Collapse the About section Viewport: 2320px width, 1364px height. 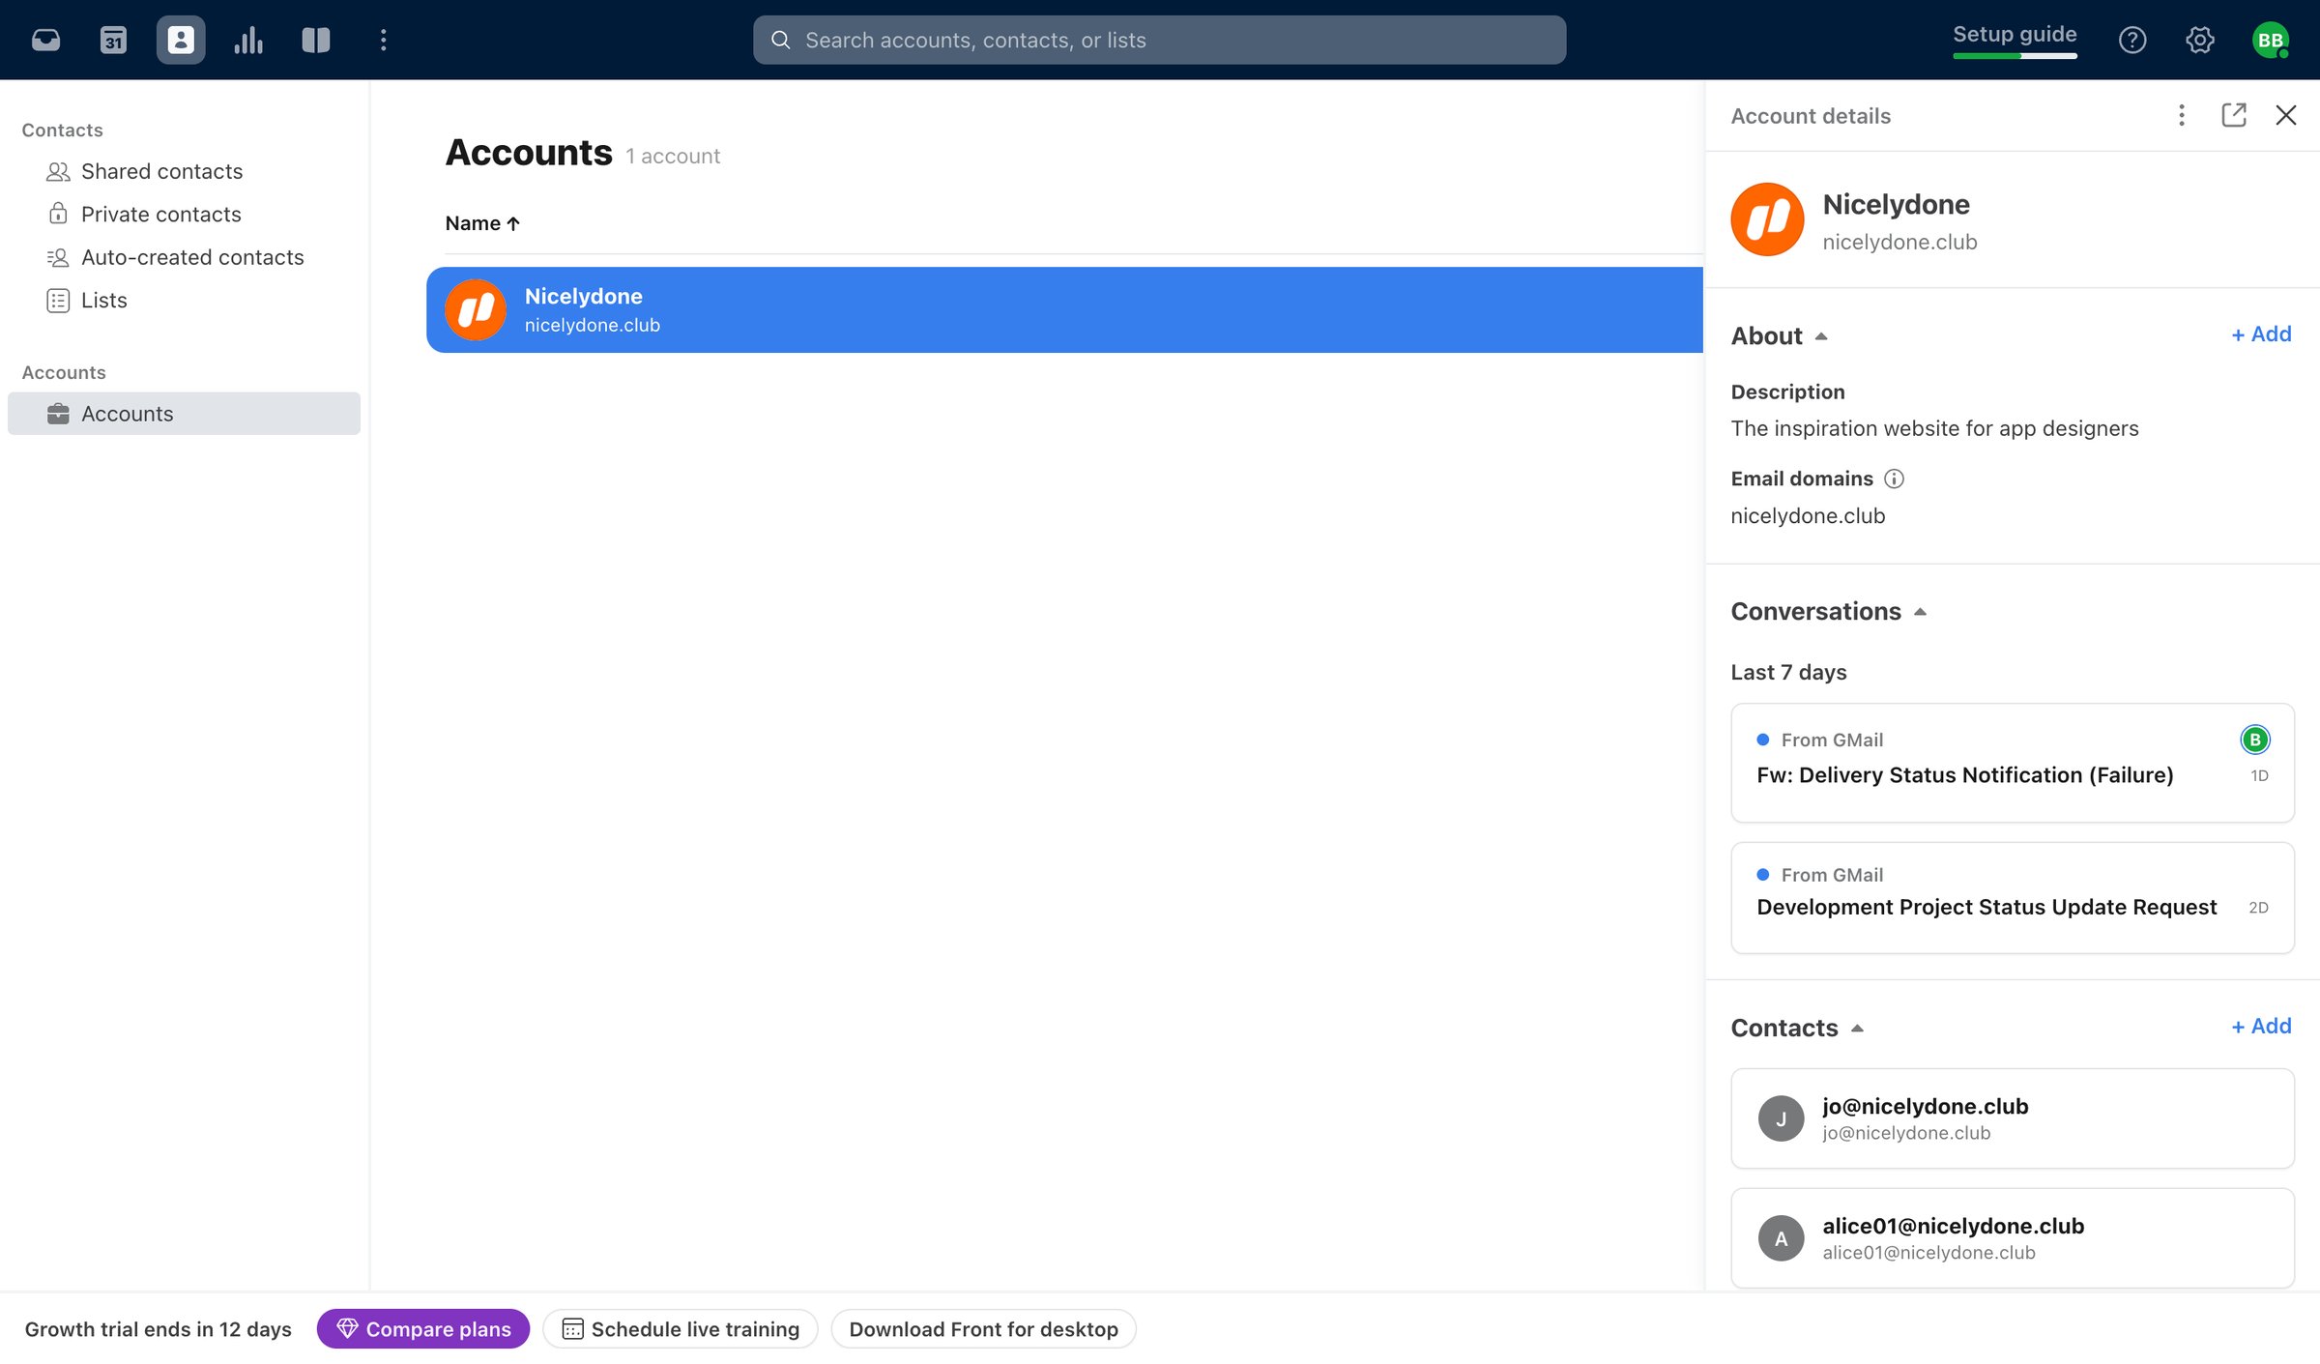[x=1821, y=336]
